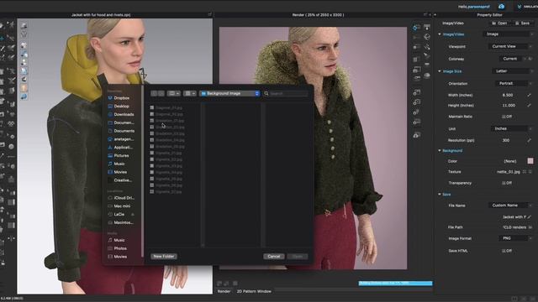The width and height of the screenshot is (538, 302).
Task: Edit the custom file name pencil icon
Action: pos(530,217)
